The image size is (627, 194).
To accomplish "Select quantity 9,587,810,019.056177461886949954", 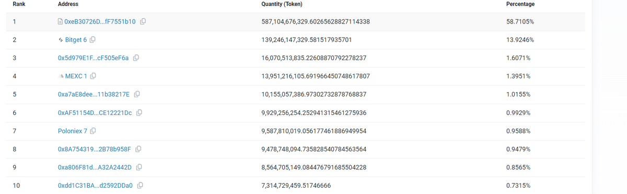I will click(313, 131).
